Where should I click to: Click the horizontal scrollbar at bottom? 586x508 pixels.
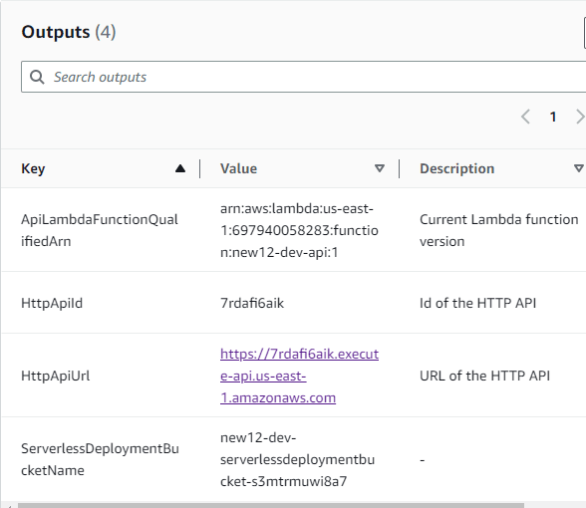click(271, 505)
